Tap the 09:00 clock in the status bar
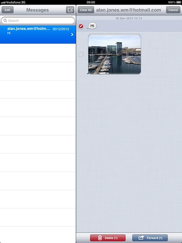Image resolution: width=182 pixels, height=243 pixels. [x=91, y=2]
